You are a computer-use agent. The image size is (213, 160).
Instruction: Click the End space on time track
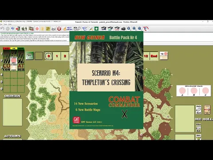click(154, 56)
